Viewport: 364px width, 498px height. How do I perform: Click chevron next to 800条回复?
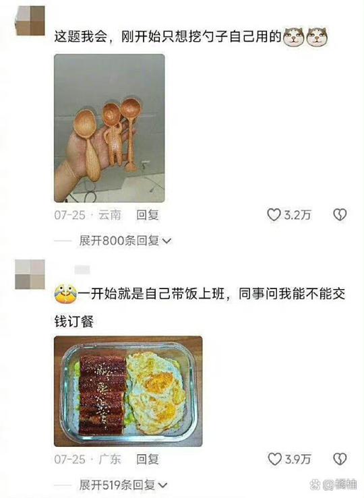[166, 241]
